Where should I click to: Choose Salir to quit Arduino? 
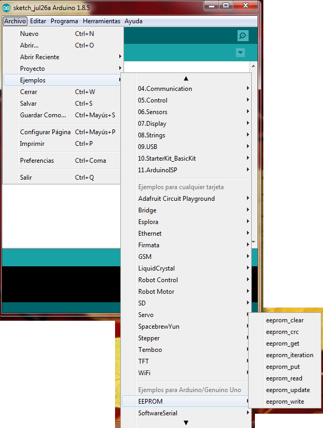tap(62, 178)
